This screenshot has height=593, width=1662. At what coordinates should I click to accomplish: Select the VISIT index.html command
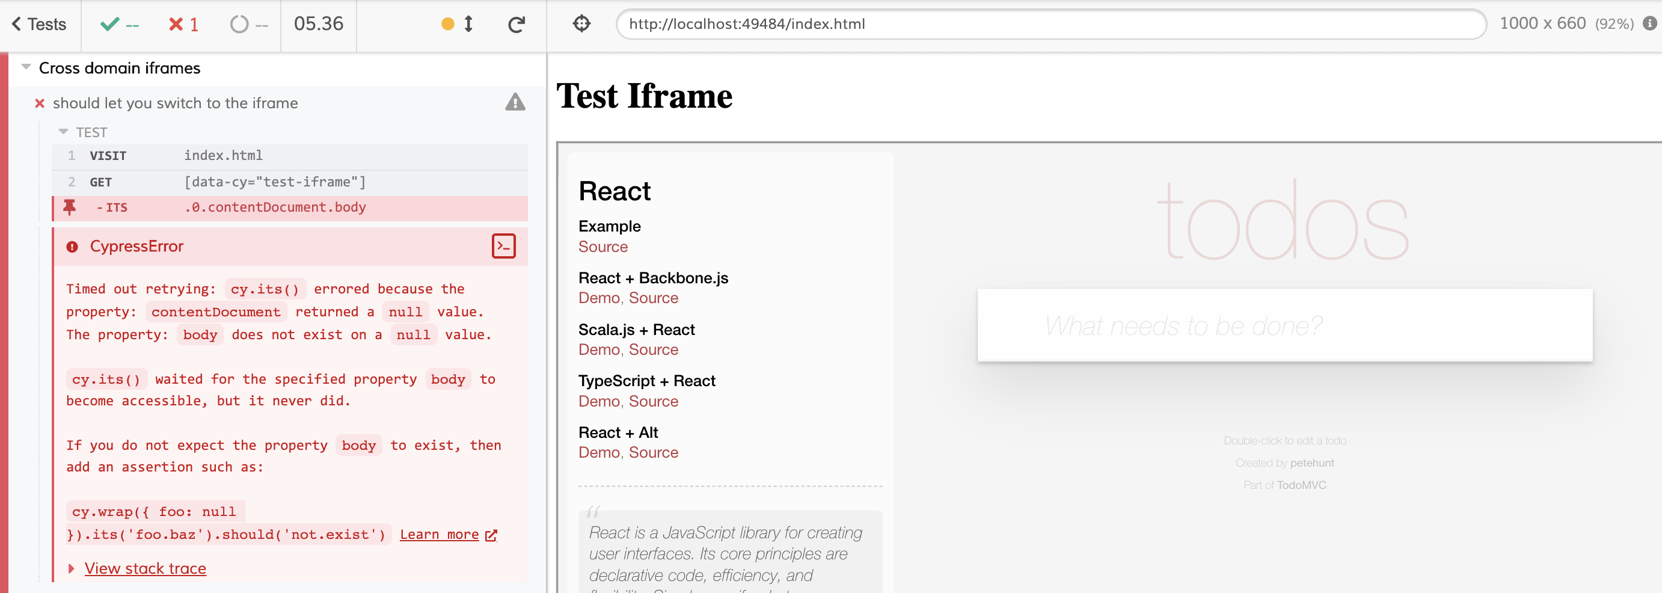point(290,156)
